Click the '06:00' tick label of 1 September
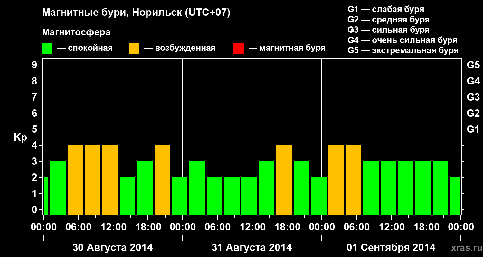 pos(356,227)
